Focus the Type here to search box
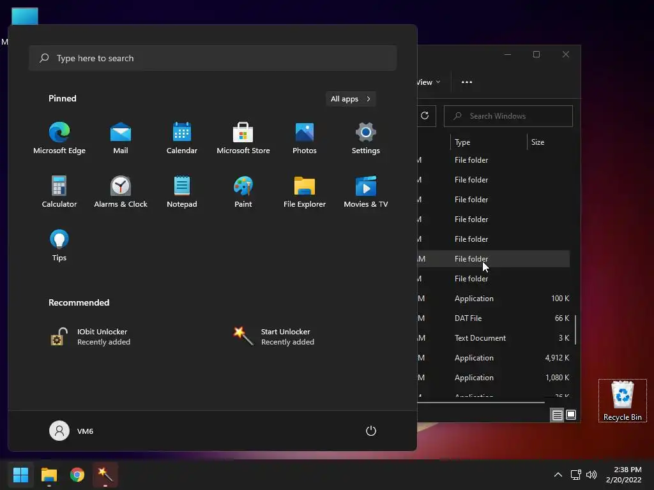The height and width of the screenshot is (490, 654). pyautogui.click(x=213, y=58)
